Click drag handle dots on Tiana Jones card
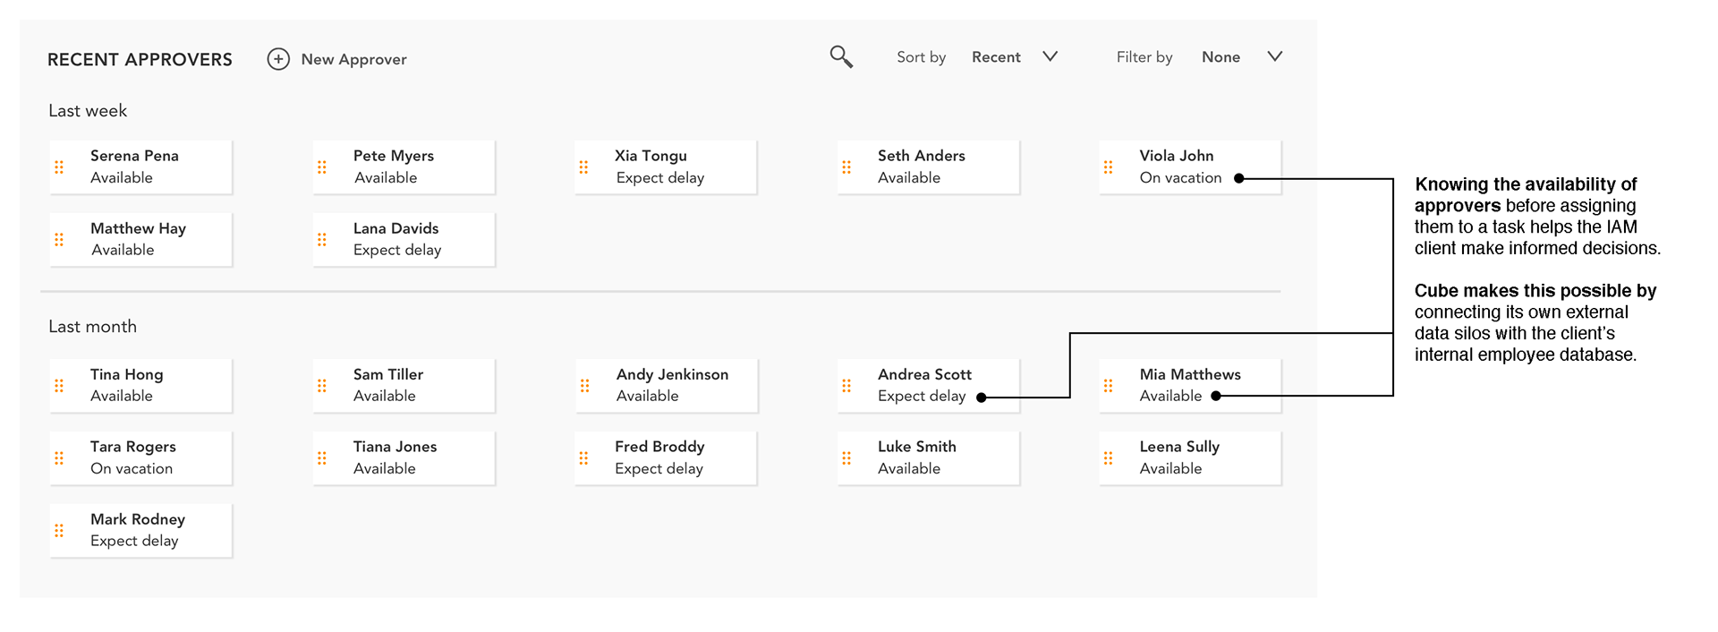This screenshot has width=1718, height=632. click(322, 458)
